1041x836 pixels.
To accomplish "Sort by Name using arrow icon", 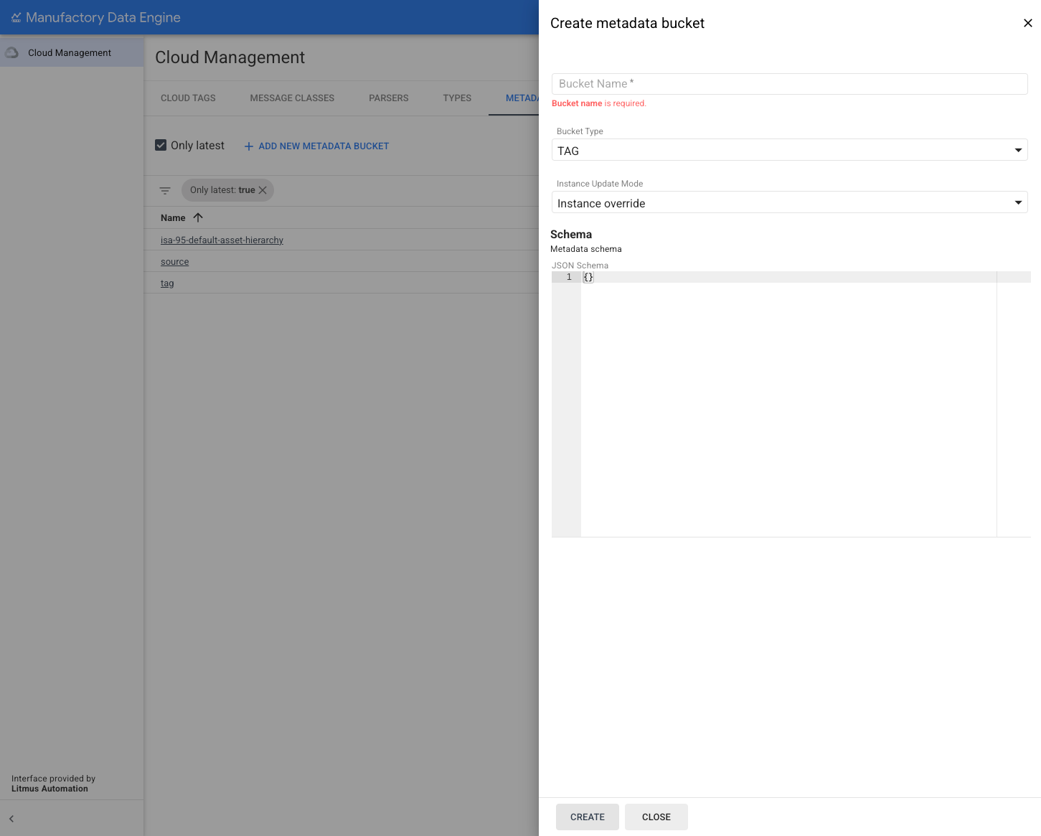I will 198,217.
